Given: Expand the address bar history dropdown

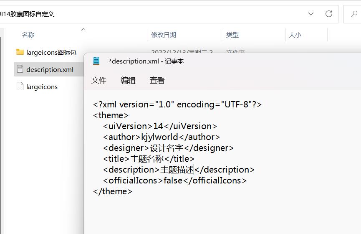Looking at the screenshot, I should (311, 14).
